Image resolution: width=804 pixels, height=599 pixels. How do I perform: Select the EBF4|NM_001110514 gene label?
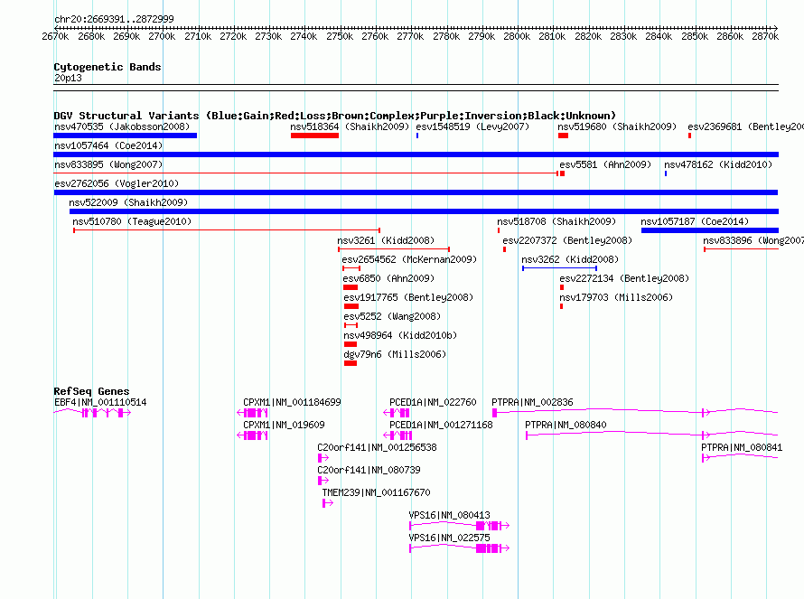tap(100, 403)
